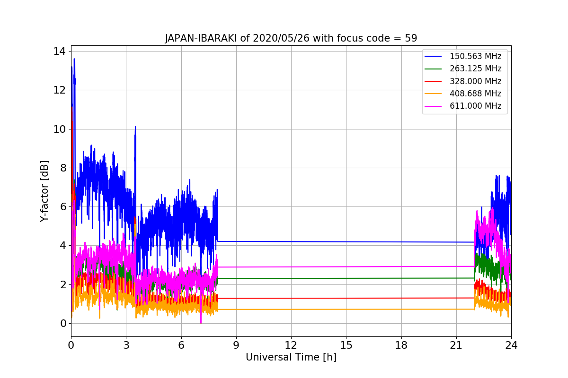This screenshot has height=378, width=568.
Task: Click x-axis tick label 6
Action: (181, 345)
